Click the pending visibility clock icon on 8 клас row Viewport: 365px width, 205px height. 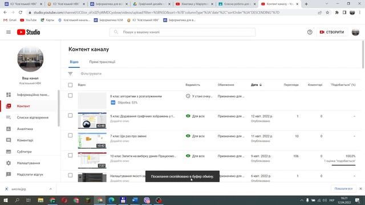(188, 96)
